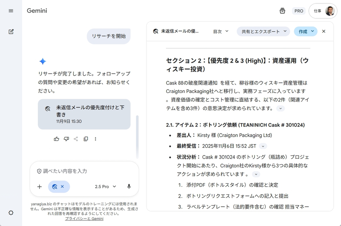Give the response a thumbs down
341x226 pixels.
point(66,139)
